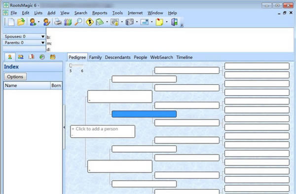This screenshot has width=296, height=194.
Task: Open the Internet menu
Action: pos(135,13)
